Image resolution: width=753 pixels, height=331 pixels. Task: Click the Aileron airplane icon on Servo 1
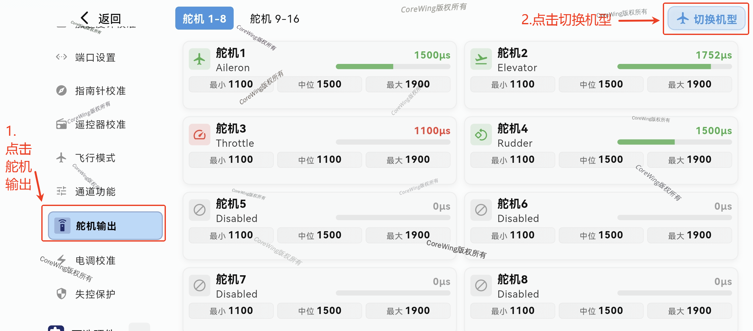click(199, 59)
